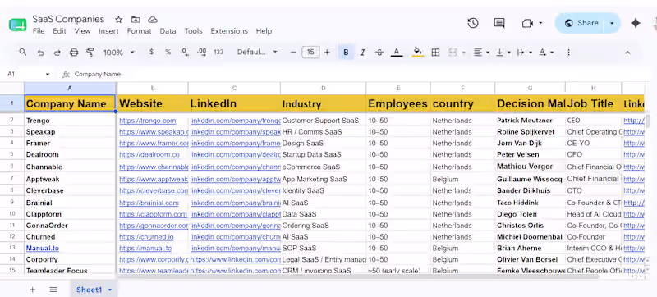Redo the last action

pyautogui.click(x=57, y=53)
